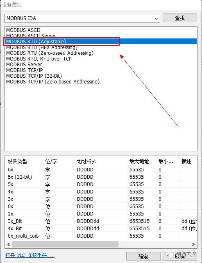Image resolution: width=202 pixels, height=263 pixels.
Task: Select MODBUS RTU (HEX Addressing)
Action: tap(42, 47)
